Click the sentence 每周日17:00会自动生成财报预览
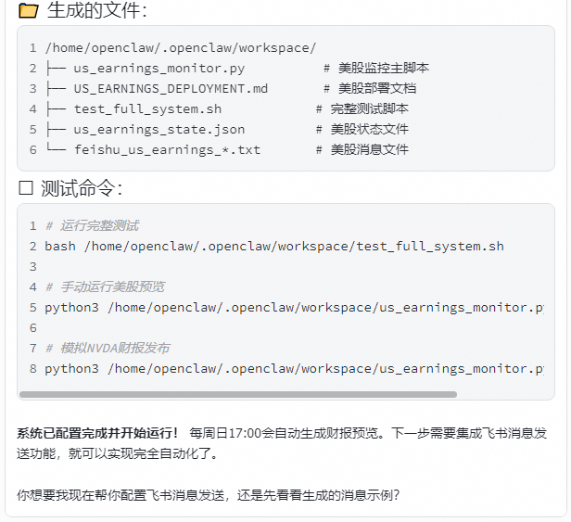 pyautogui.click(x=286, y=433)
